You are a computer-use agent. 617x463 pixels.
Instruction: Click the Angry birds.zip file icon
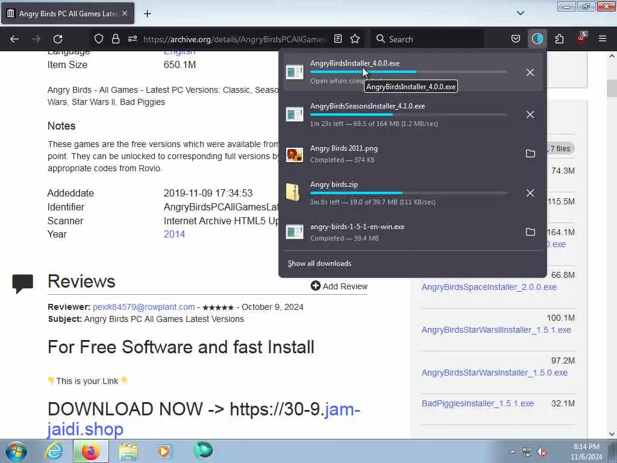pyautogui.click(x=293, y=192)
